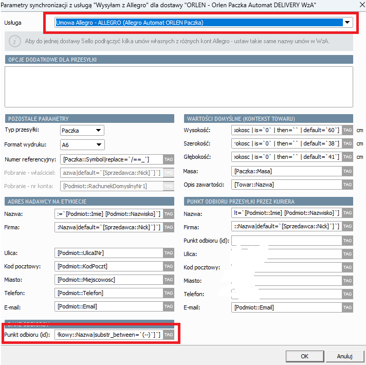Click TAG button for sender Firma field

(169, 227)
